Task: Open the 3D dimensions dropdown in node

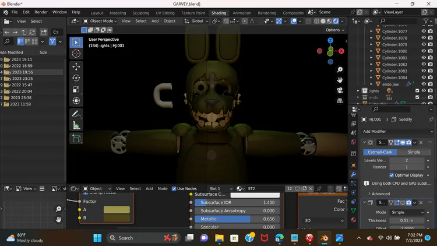Action: click(x=324, y=220)
